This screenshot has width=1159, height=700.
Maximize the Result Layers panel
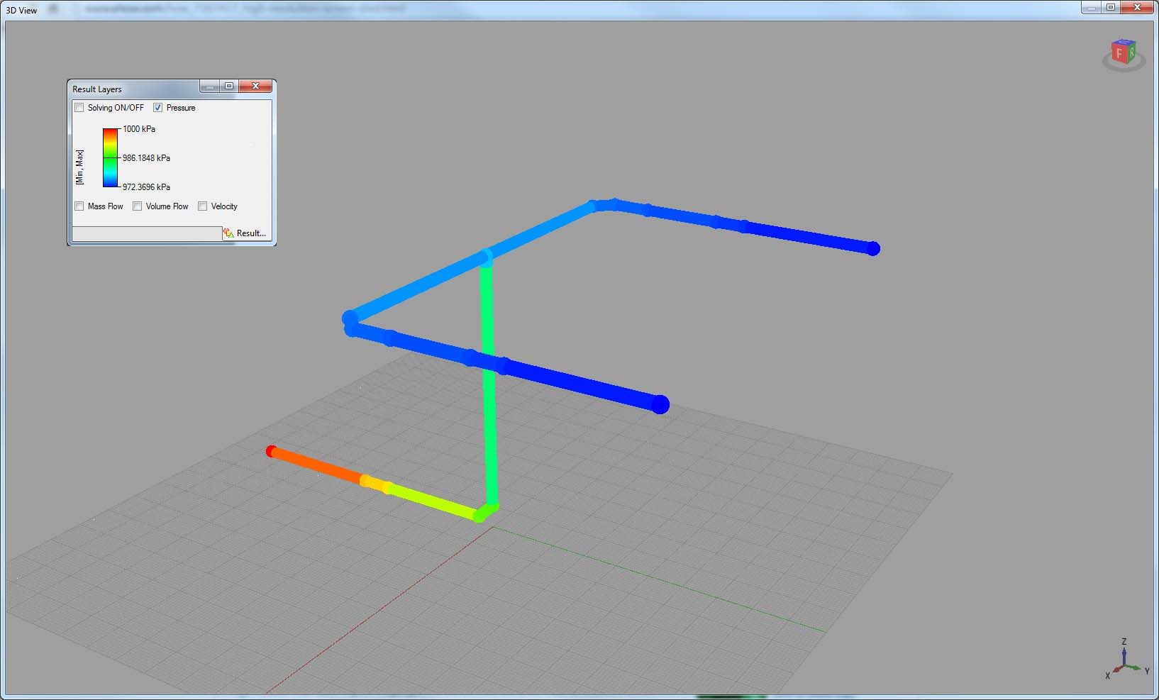229,86
